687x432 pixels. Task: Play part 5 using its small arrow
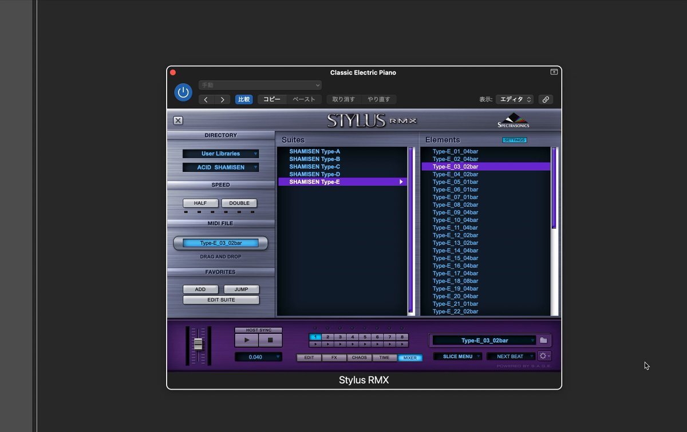click(x=365, y=344)
